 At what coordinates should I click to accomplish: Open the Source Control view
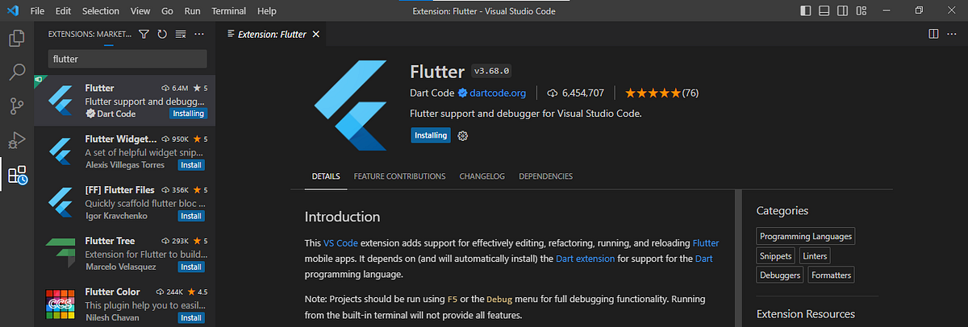click(16, 106)
